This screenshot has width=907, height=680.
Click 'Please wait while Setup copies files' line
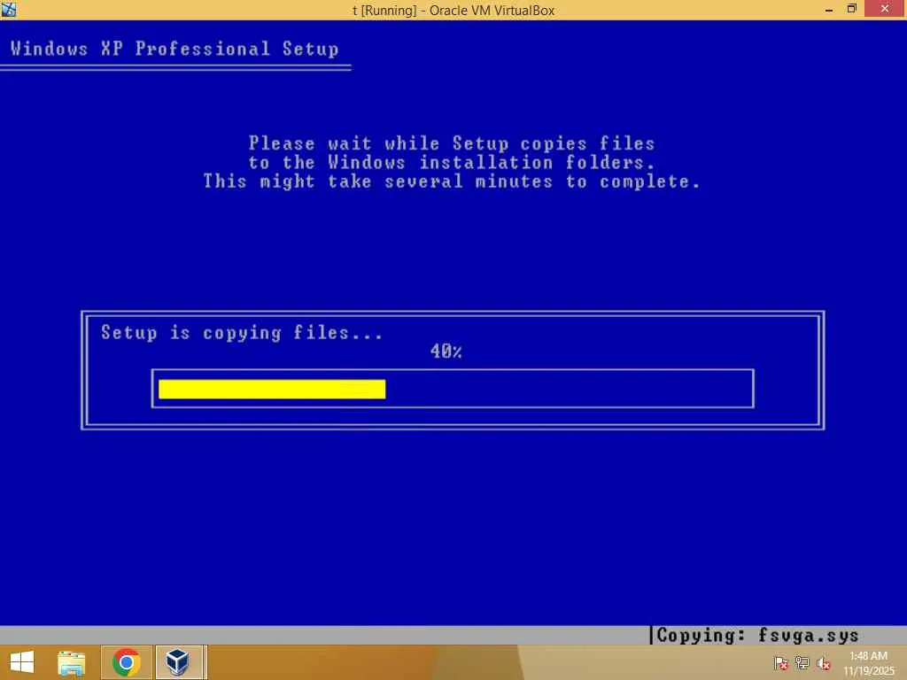point(452,143)
